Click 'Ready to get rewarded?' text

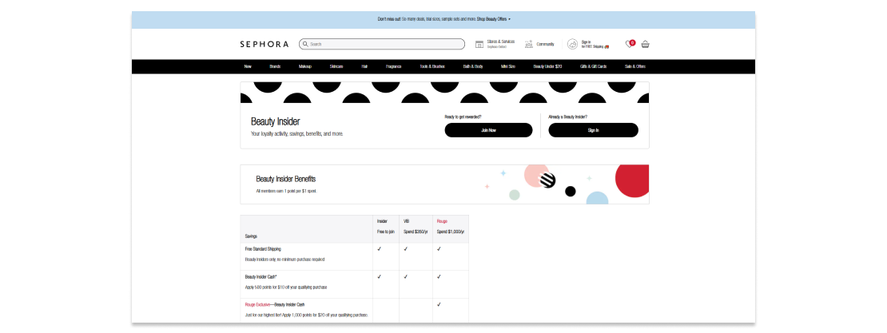point(463,117)
